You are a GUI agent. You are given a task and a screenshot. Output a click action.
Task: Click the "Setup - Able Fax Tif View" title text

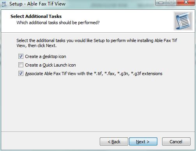click(x=37, y=4)
